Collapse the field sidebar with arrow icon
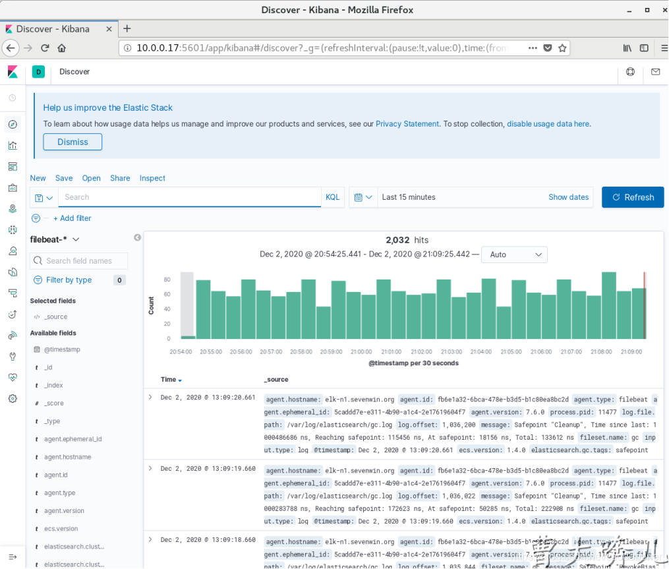The width and height of the screenshot is (669, 569). tap(137, 237)
